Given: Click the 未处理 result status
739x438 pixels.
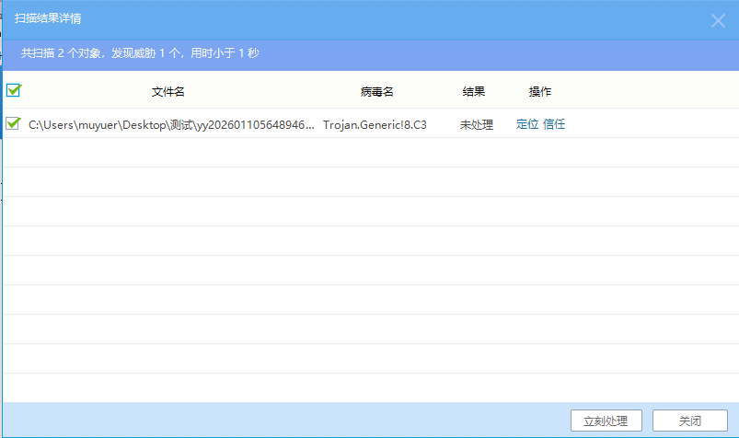Looking at the screenshot, I should click(477, 124).
